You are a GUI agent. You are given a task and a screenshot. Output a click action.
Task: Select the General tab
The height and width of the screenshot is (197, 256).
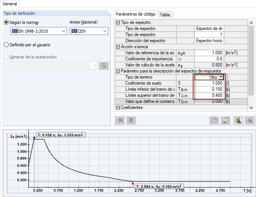10,4
